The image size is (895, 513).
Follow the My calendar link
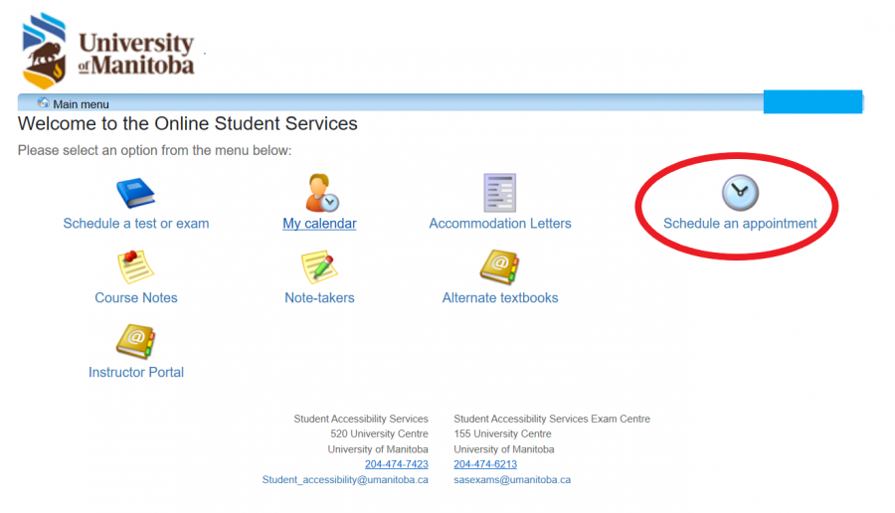click(x=319, y=224)
